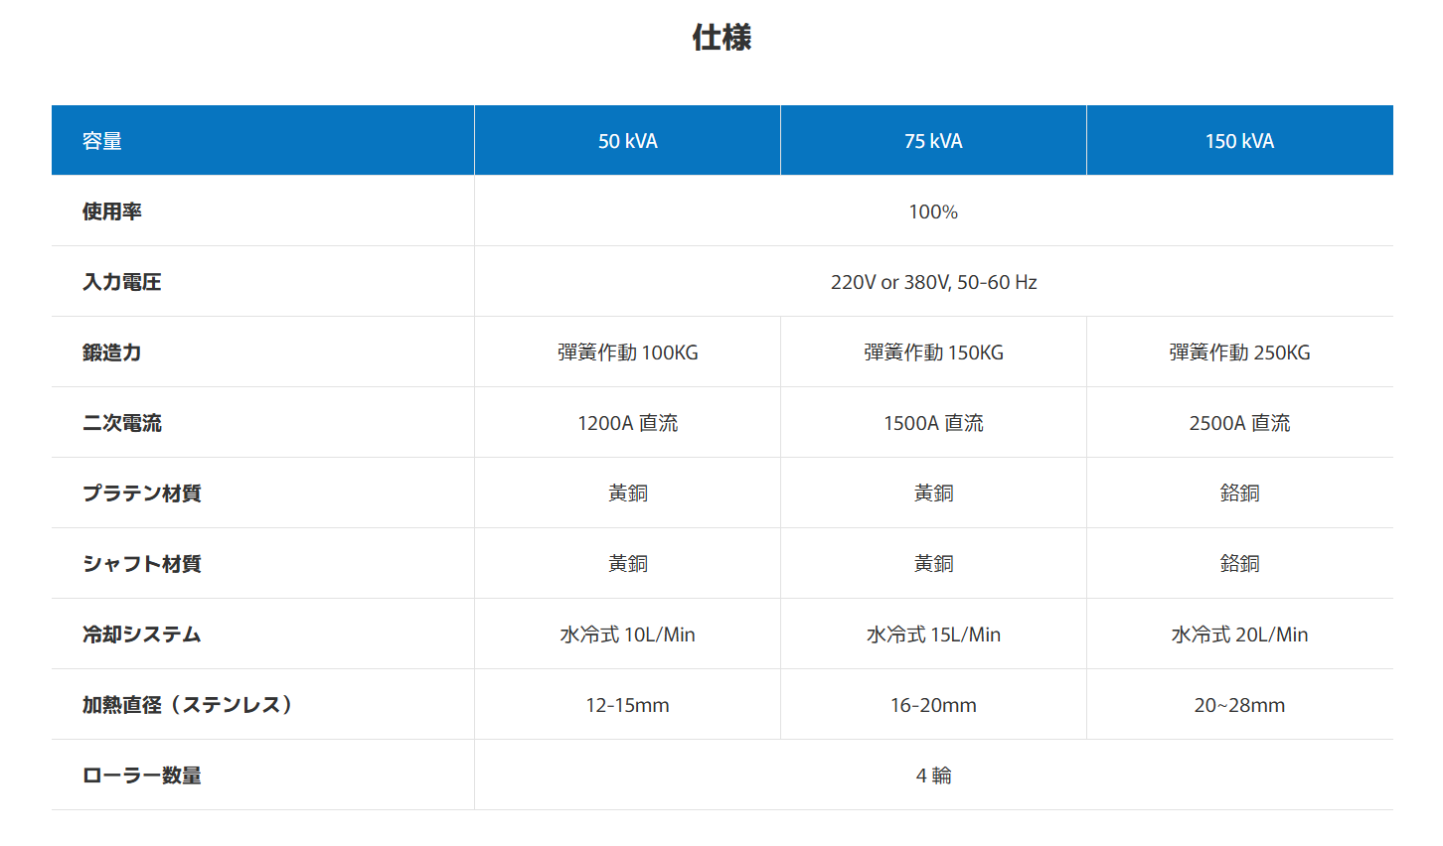
Task: Click the 16-20mm heating diameter cell
Action: (933, 705)
